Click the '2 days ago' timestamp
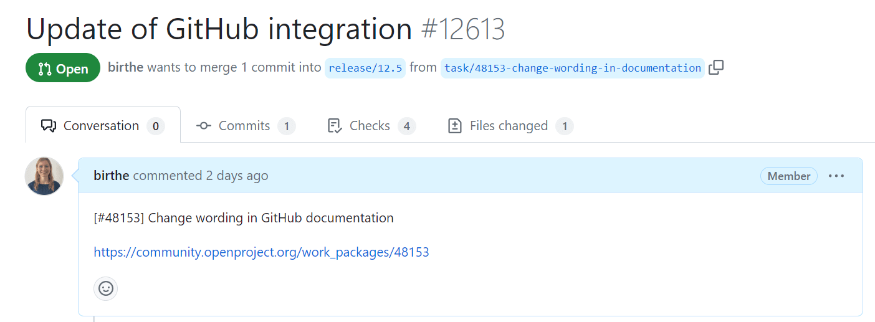875x322 pixels. [x=237, y=176]
